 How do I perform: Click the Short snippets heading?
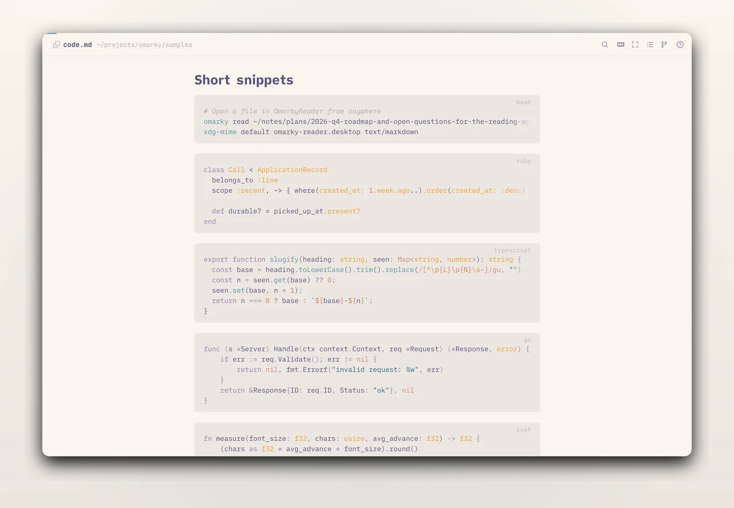point(244,80)
